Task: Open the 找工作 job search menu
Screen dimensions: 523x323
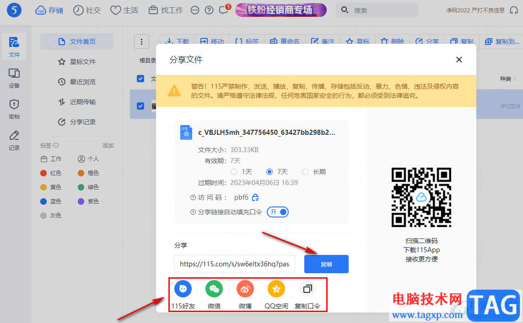Action: click(166, 11)
